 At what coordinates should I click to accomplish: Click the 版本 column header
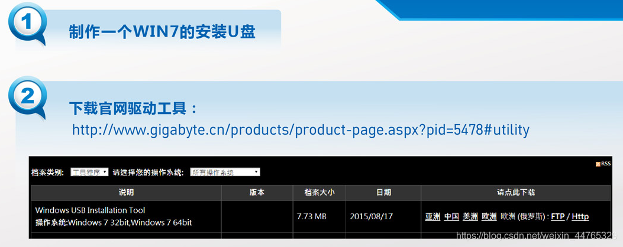(x=257, y=193)
